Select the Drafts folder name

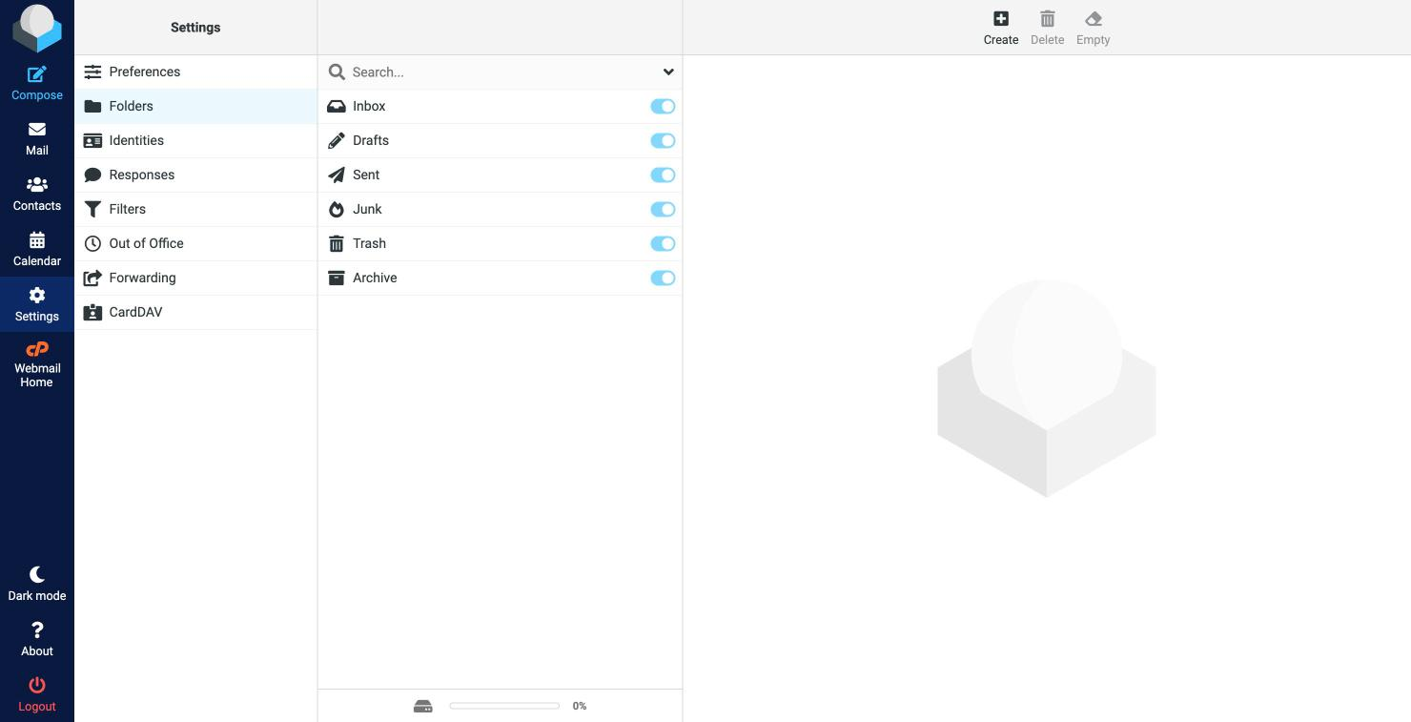371,140
